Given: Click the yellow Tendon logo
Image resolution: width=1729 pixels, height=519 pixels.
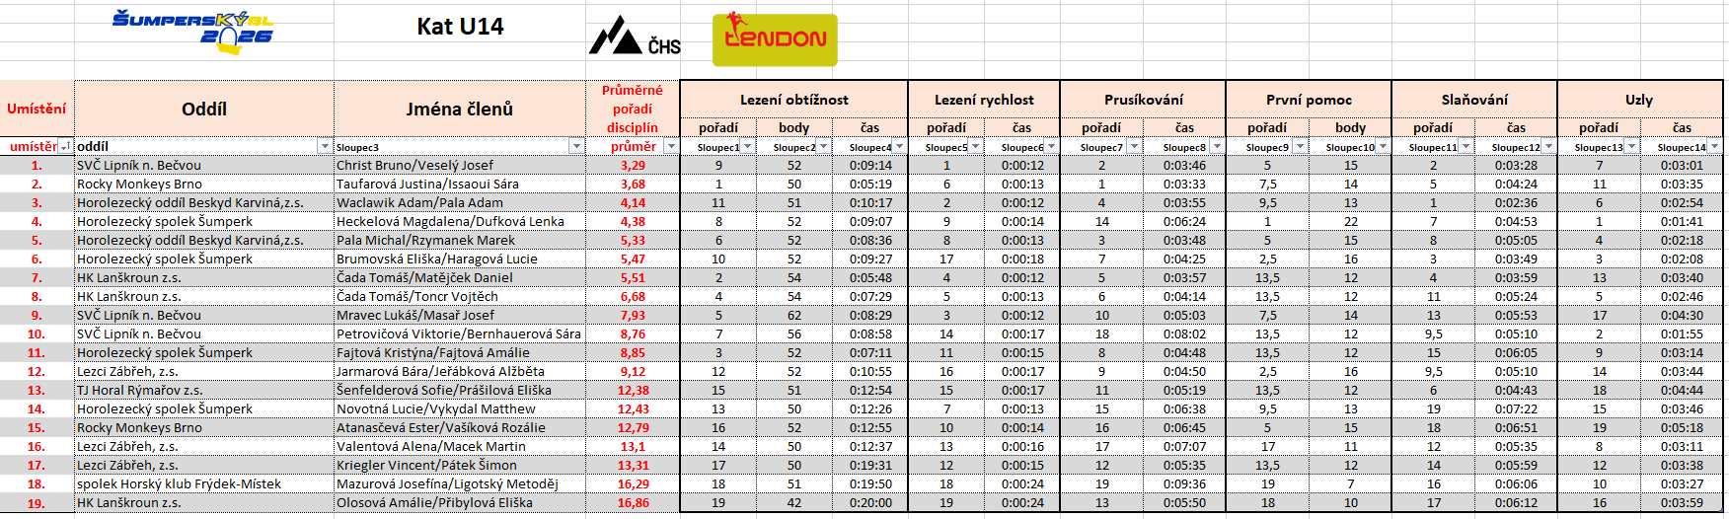Looking at the screenshot, I should (775, 39).
